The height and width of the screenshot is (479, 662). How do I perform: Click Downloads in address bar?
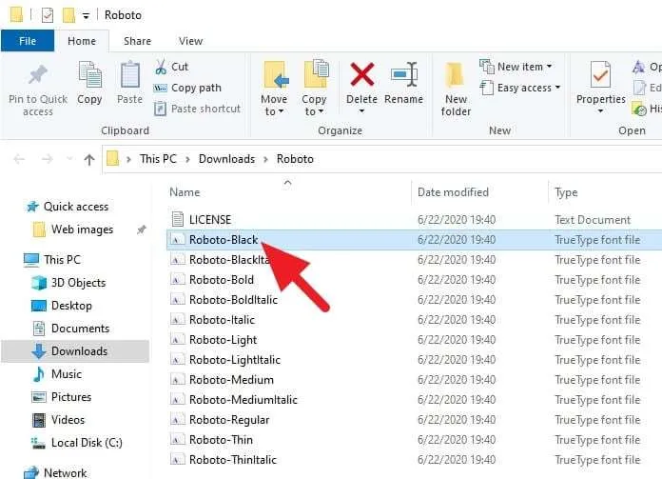pos(226,159)
